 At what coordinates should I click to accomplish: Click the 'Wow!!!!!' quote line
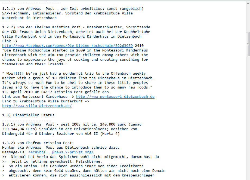(74, 74)
